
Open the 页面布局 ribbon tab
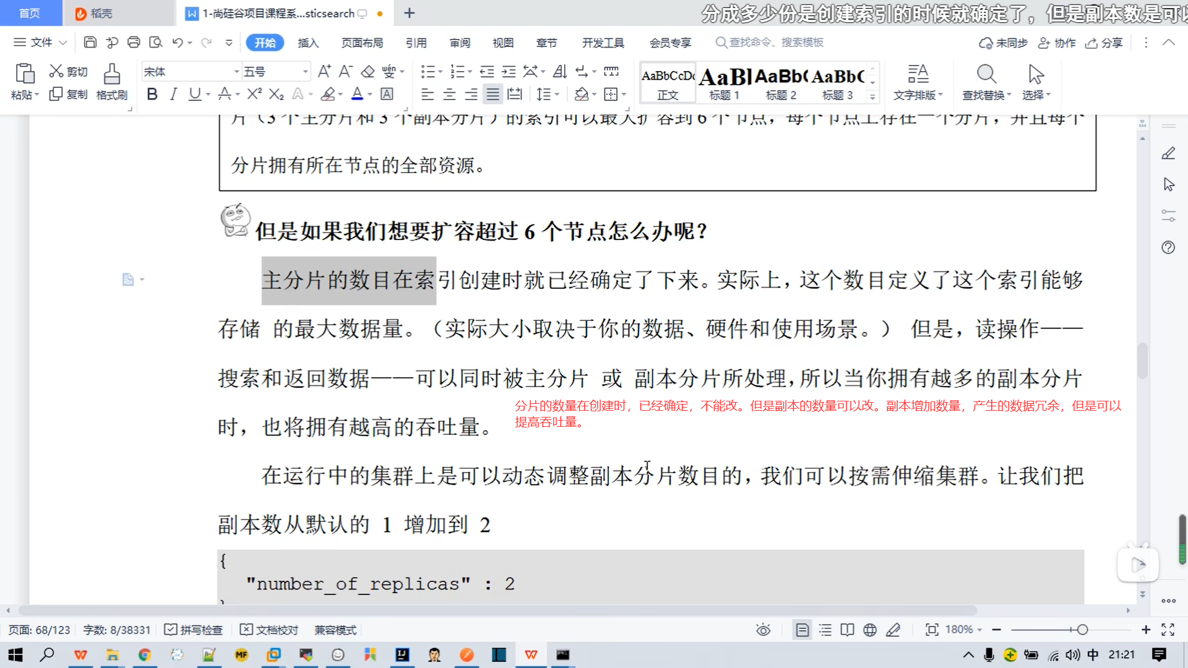point(362,43)
